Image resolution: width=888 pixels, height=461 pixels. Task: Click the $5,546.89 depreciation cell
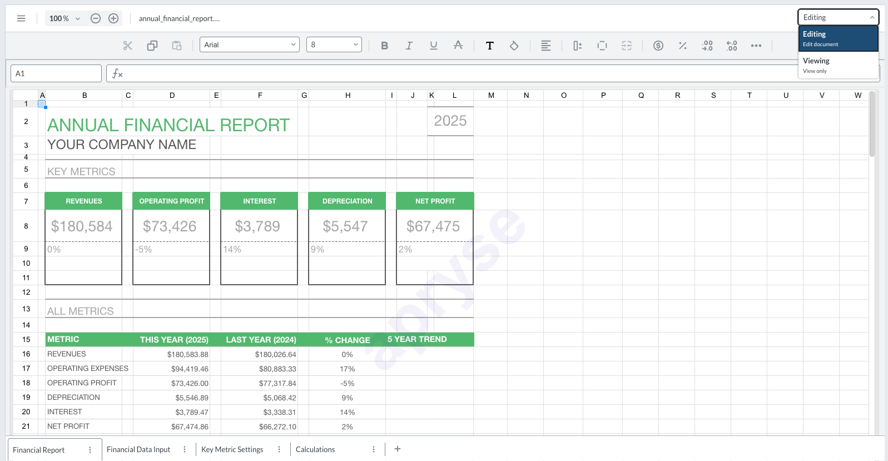pyautogui.click(x=172, y=398)
